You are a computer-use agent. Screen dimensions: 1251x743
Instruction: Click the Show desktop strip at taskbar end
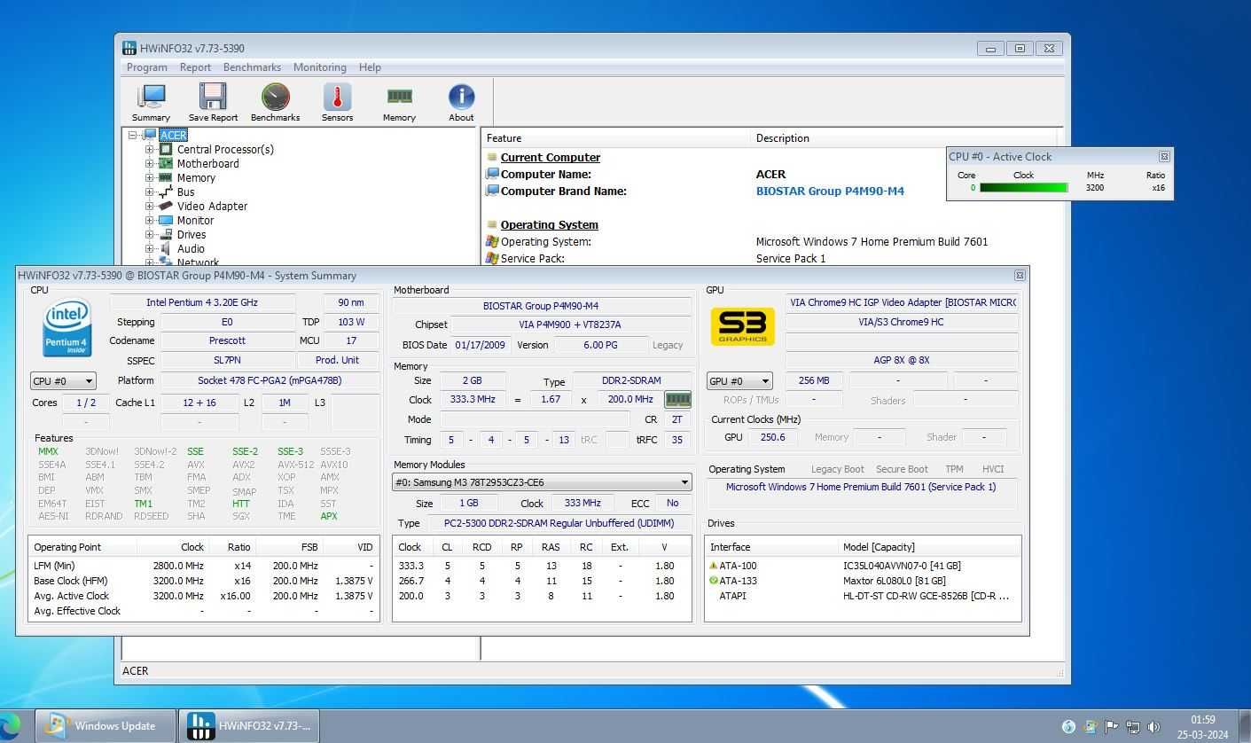point(1245,726)
